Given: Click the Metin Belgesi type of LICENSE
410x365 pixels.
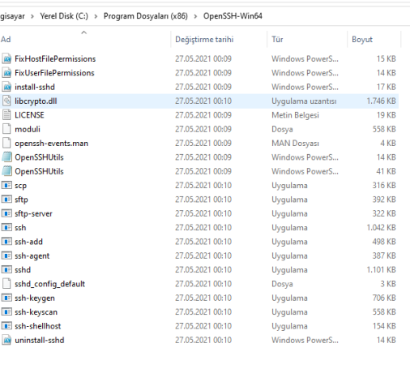Looking at the screenshot, I should click(x=295, y=115).
